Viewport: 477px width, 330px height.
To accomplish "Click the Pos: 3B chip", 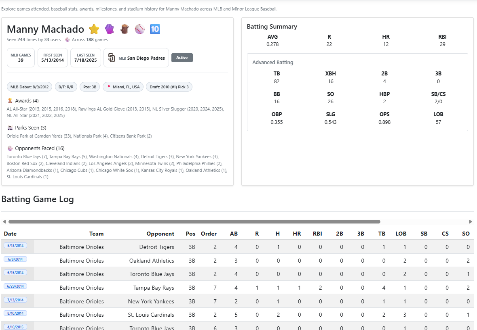I will pyautogui.click(x=90, y=87).
